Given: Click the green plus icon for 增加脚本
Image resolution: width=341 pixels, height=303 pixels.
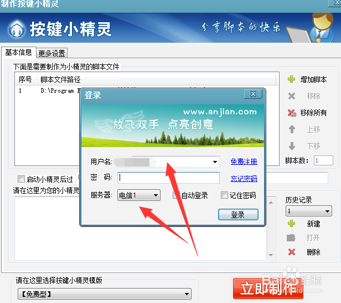Looking at the screenshot, I should (x=291, y=79).
